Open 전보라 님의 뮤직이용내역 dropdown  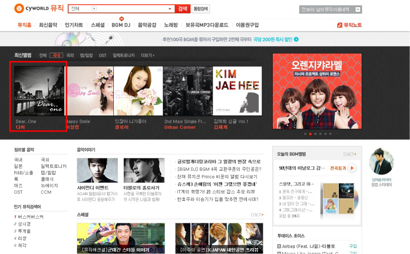tap(358, 10)
